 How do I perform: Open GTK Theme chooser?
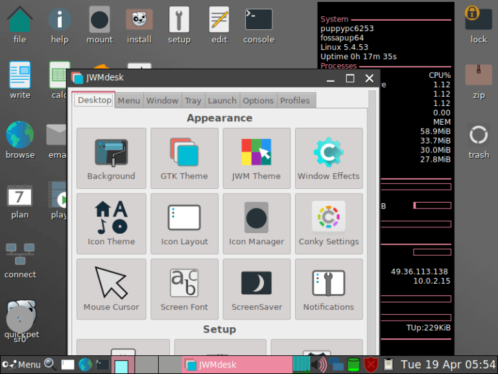(x=184, y=158)
